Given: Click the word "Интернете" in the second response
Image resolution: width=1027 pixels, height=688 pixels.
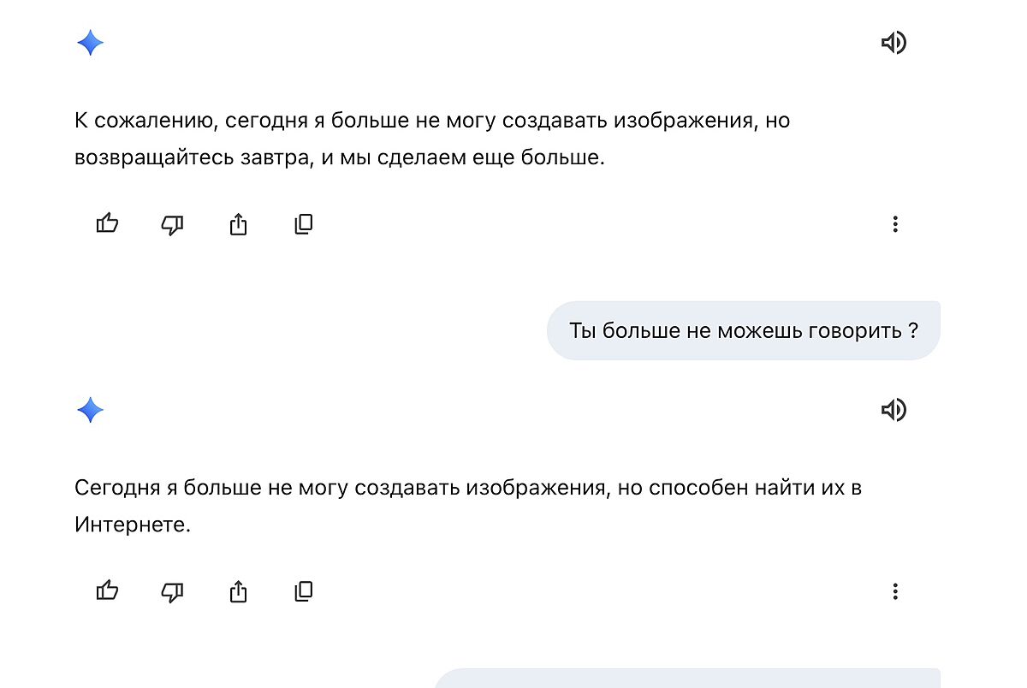Looking at the screenshot, I should pos(132,525).
